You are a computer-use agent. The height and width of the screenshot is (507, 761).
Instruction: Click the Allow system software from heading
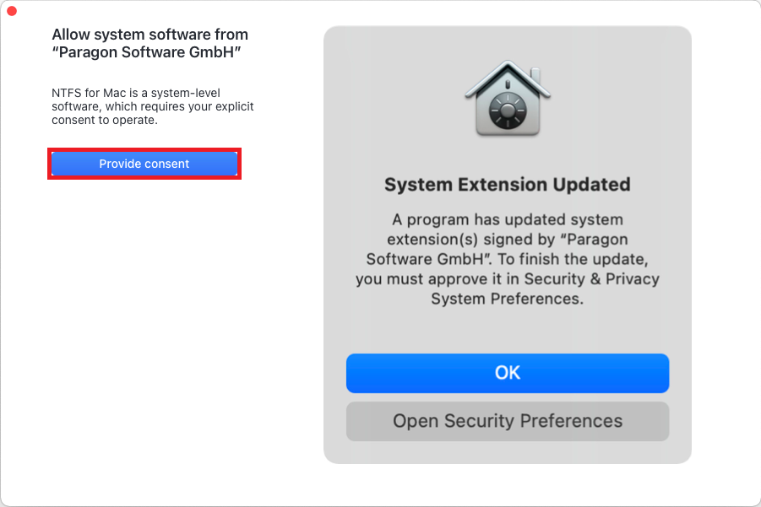[150, 35]
